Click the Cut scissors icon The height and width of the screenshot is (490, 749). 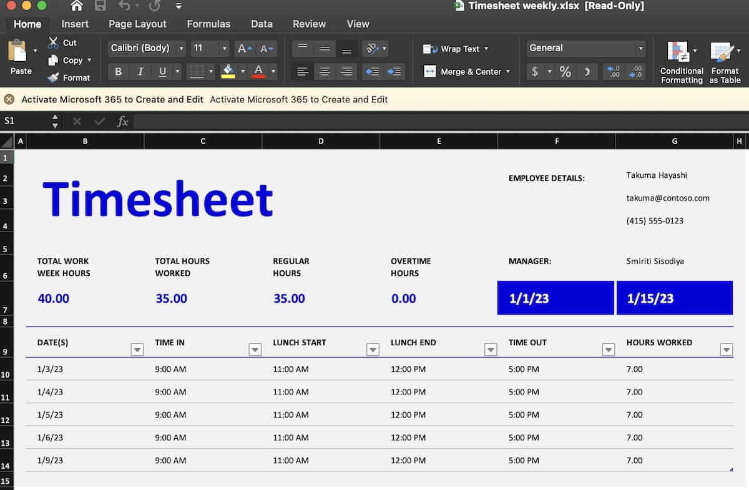click(53, 43)
